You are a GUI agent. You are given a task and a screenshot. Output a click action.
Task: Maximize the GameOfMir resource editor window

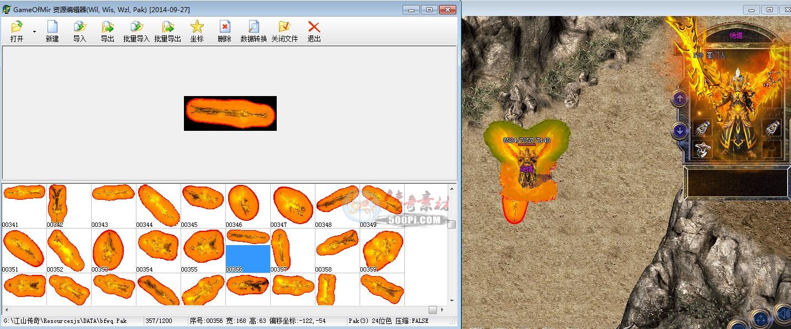pyautogui.click(x=428, y=9)
